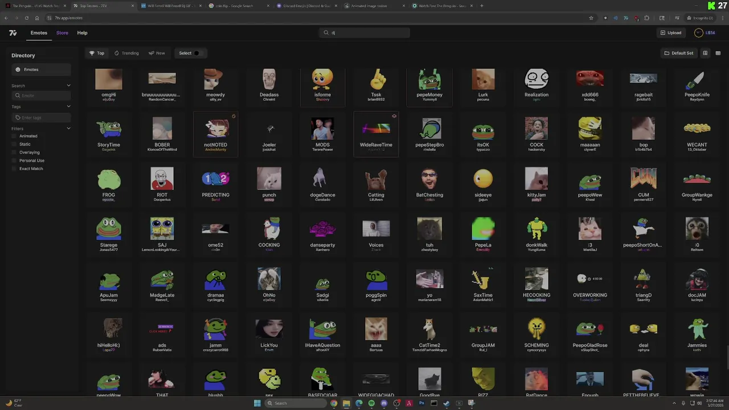This screenshot has height=410, width=729.
Task: Open File Explorer from the taskbar
Action: coord(346,403)
